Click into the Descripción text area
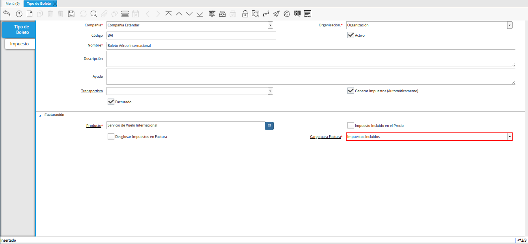Viewport: 528px width, 244px height. click(x=310, y=59)
